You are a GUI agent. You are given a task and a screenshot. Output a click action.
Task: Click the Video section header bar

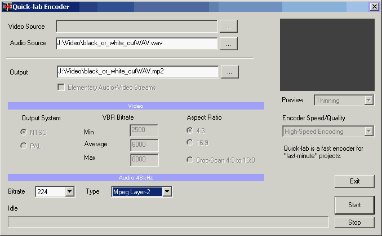pyautogui.click(x=136, y=106)
